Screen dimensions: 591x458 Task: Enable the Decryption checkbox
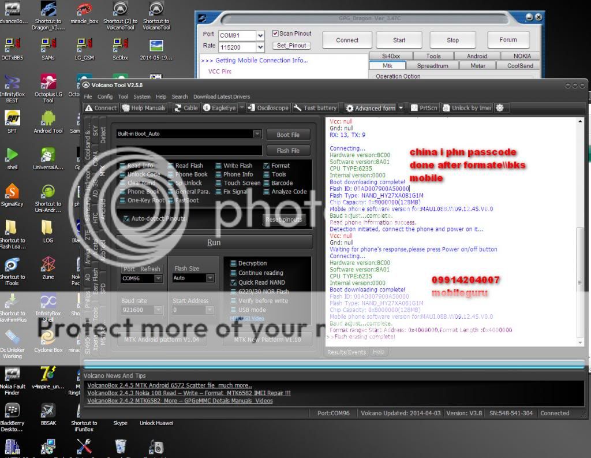point(233,263)
